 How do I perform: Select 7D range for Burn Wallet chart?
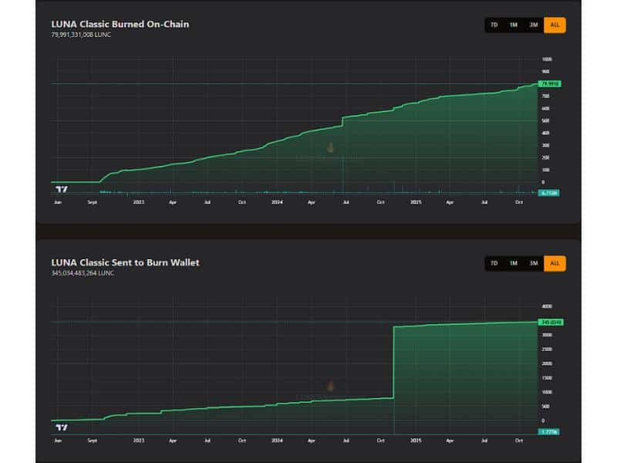click(494, 263)
